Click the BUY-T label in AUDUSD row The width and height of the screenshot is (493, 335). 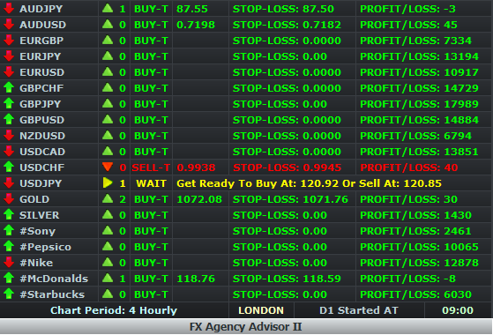151,25
